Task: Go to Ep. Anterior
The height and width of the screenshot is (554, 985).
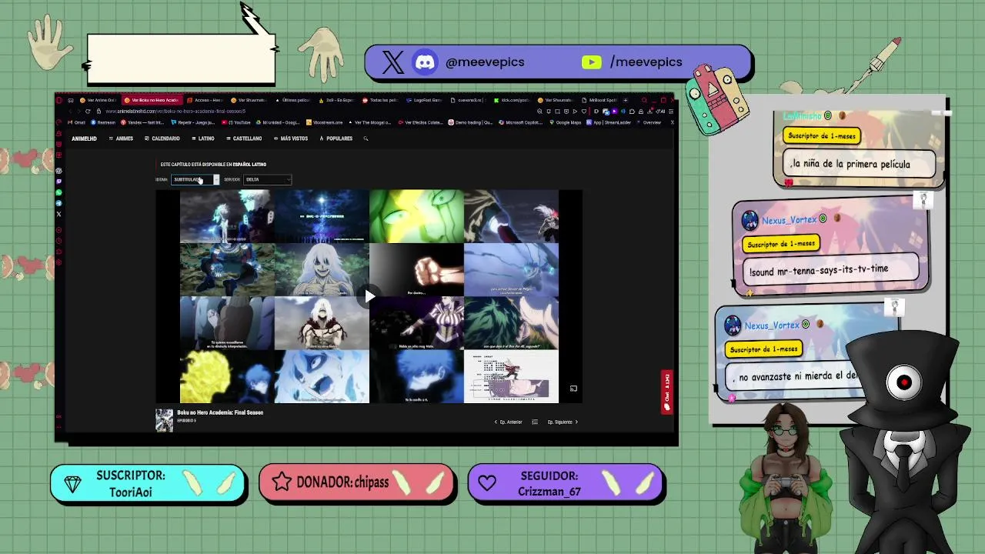Action: click(x=508, y=422)
